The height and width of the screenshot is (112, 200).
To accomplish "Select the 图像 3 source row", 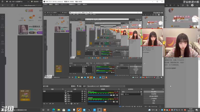I will [x=75, y=99].
